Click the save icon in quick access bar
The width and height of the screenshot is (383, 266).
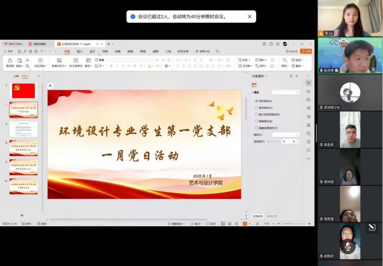19,51
